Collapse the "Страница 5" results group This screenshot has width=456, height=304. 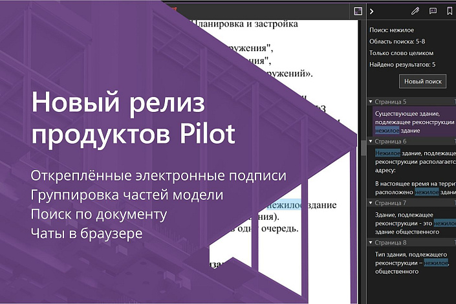371,102
